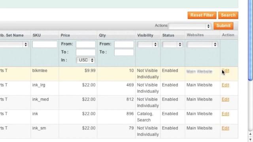The height and width of the screenshot is (142, 253).
Task: Click the quantity 896 cell
Action: coord(116,117)
